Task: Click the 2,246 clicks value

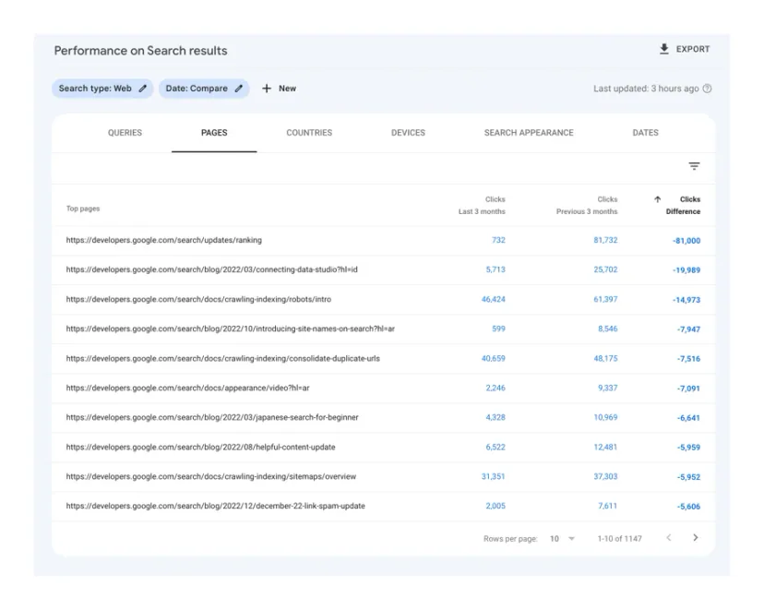Action: [495, 389]
